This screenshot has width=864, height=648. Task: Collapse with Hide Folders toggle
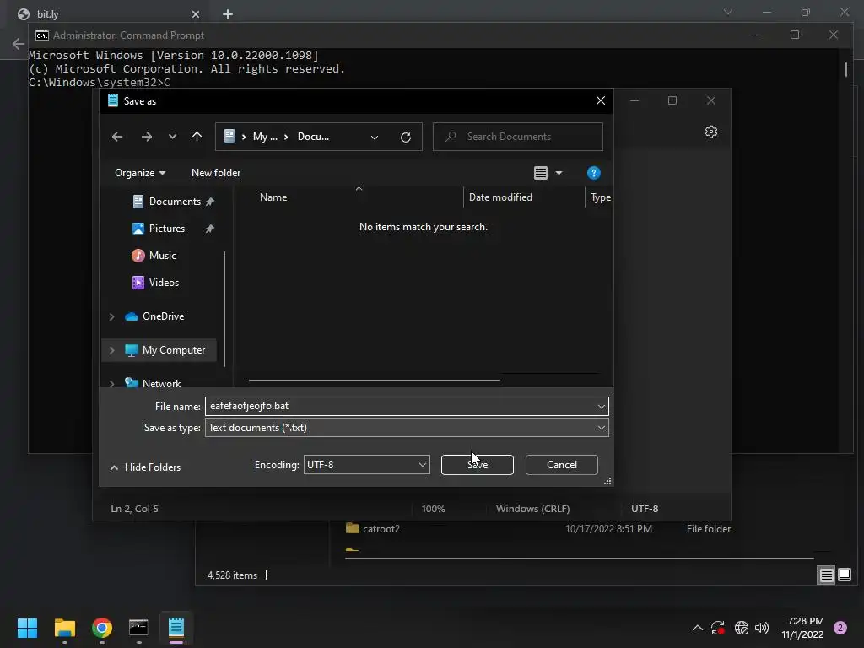[x=145, y=467]
